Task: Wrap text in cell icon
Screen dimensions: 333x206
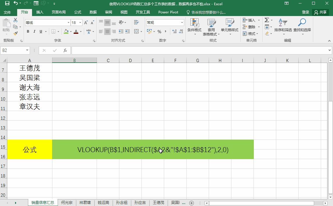Action: [137, 22]
